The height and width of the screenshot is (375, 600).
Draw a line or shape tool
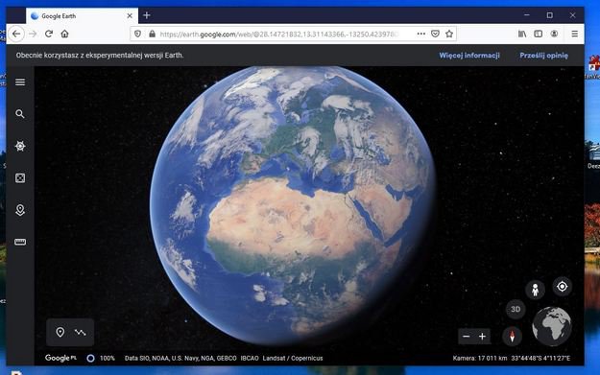pyautogui.click(x=81, y=332)
